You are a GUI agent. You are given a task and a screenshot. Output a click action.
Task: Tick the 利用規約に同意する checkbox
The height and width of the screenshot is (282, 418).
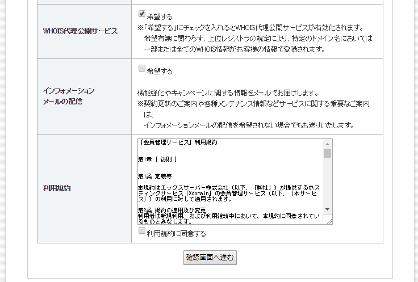coord(142,231)
